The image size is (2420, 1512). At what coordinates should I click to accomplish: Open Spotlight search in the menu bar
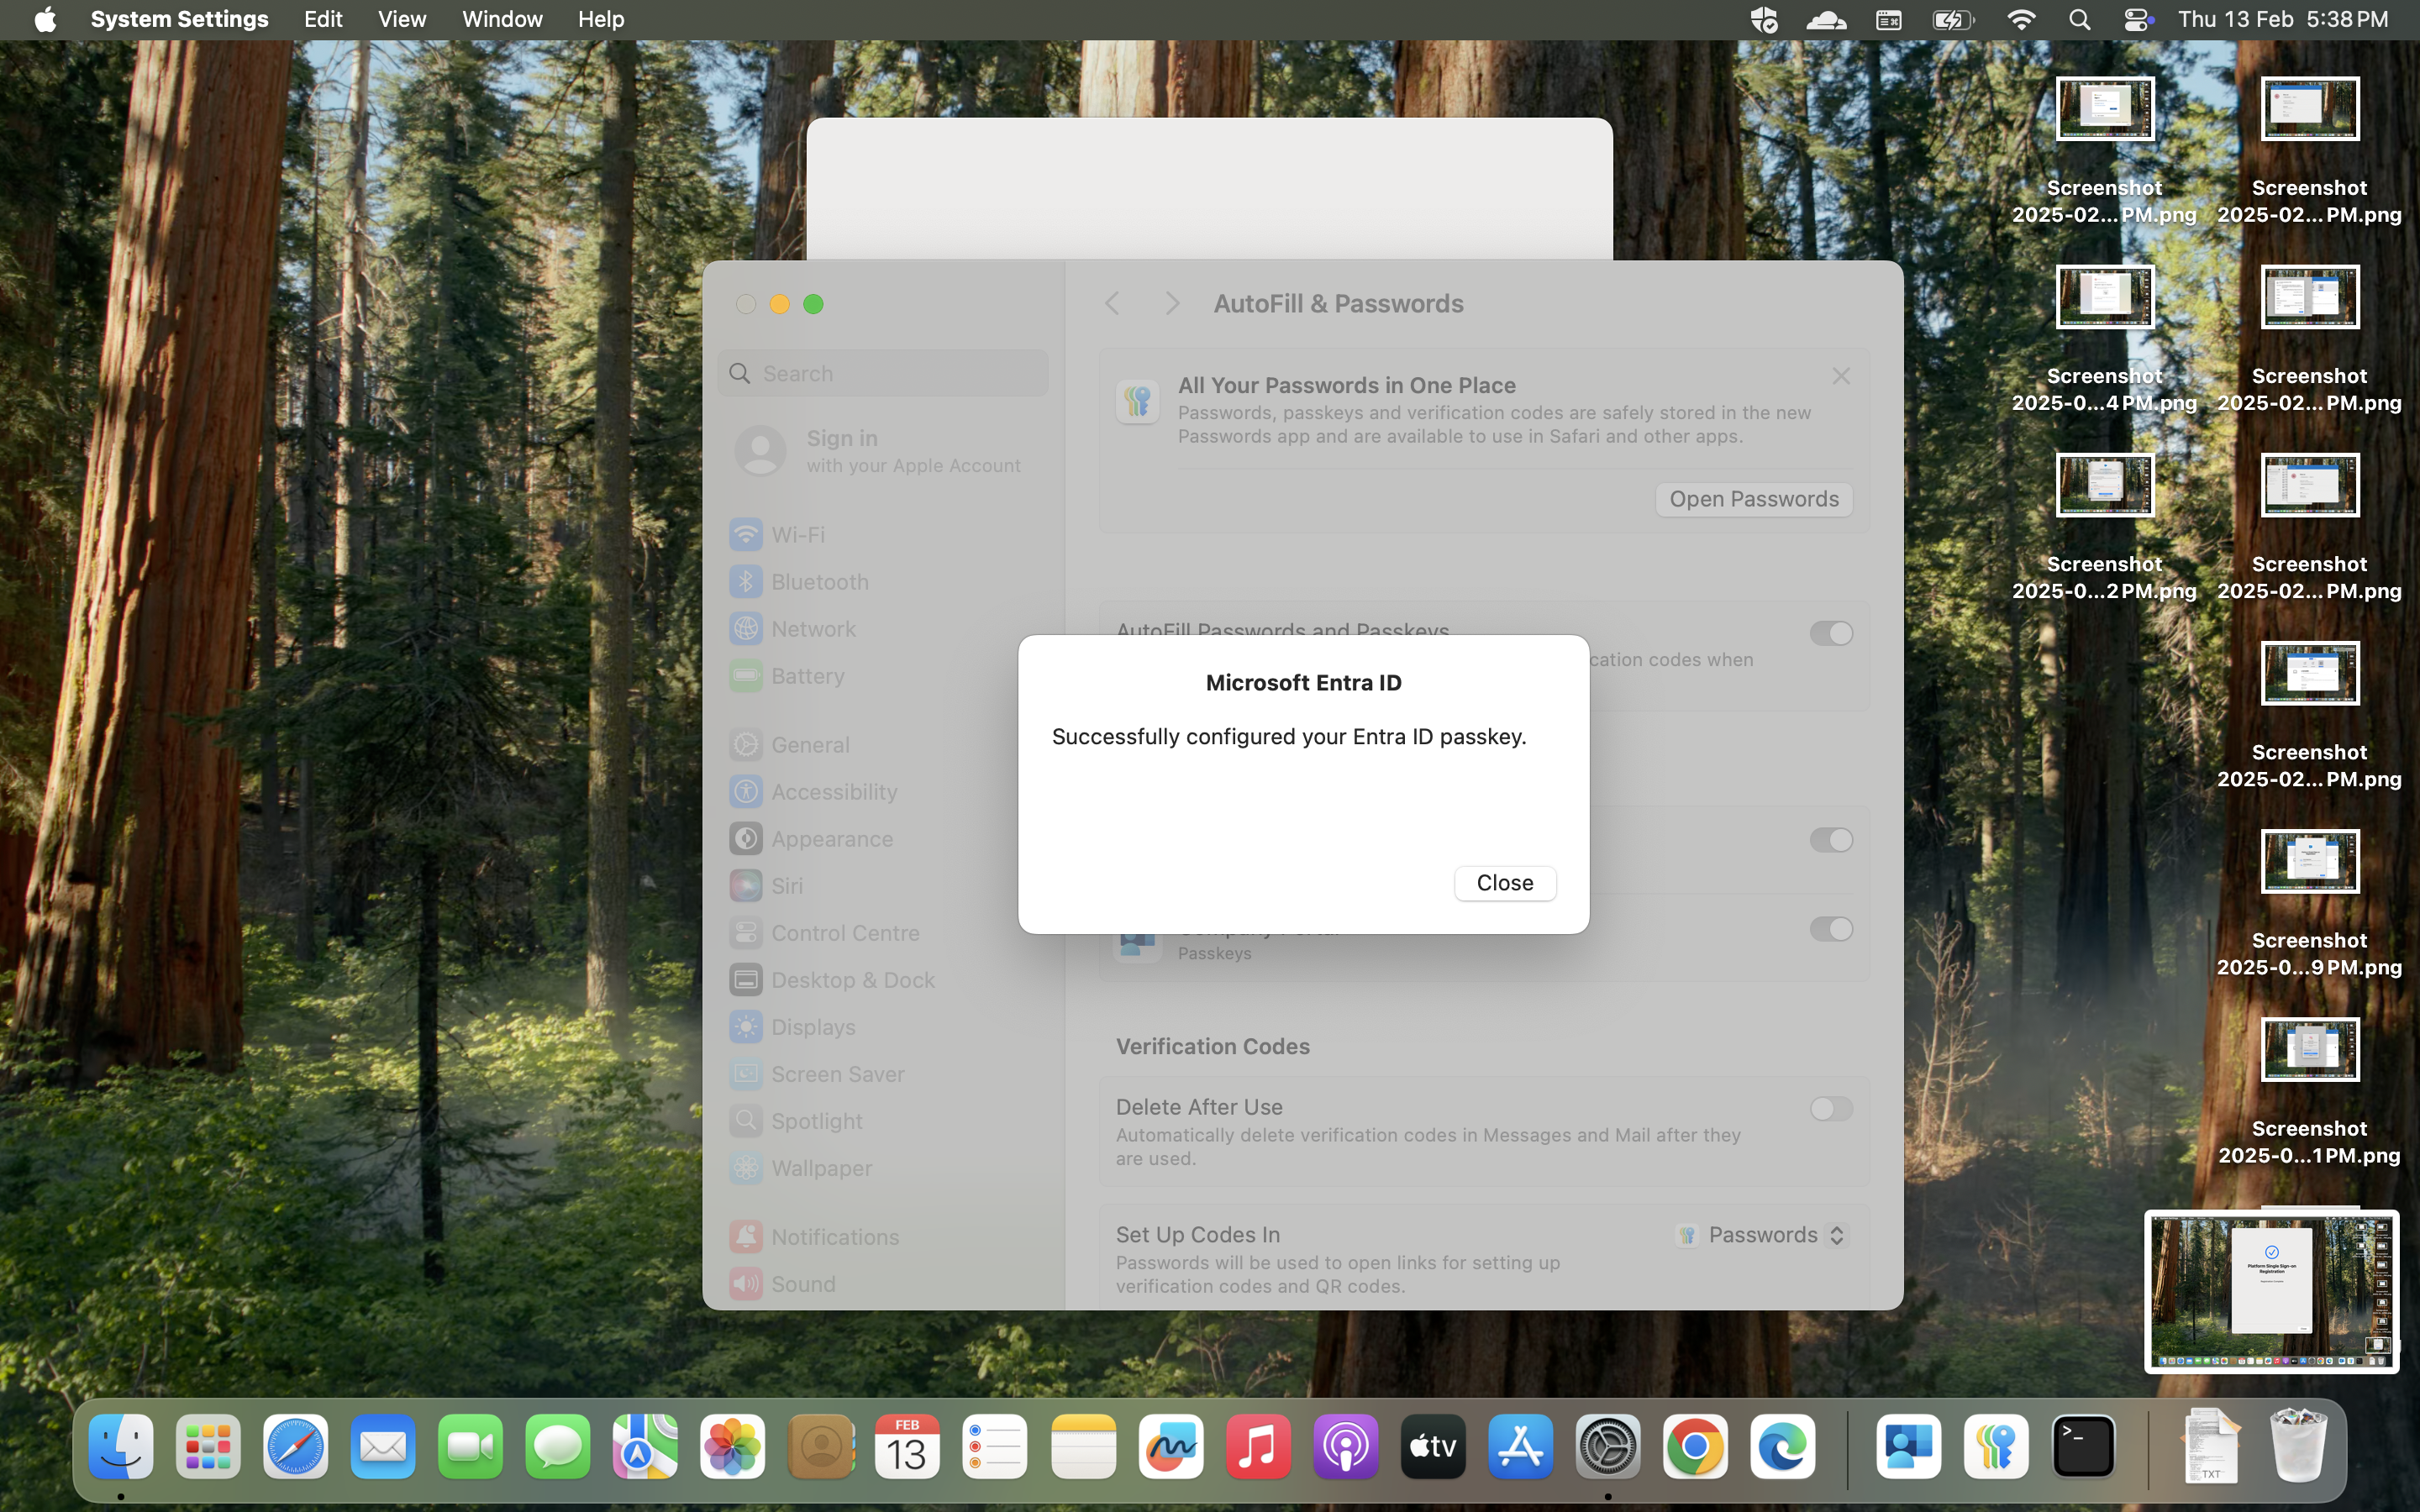pos(2079,19)
